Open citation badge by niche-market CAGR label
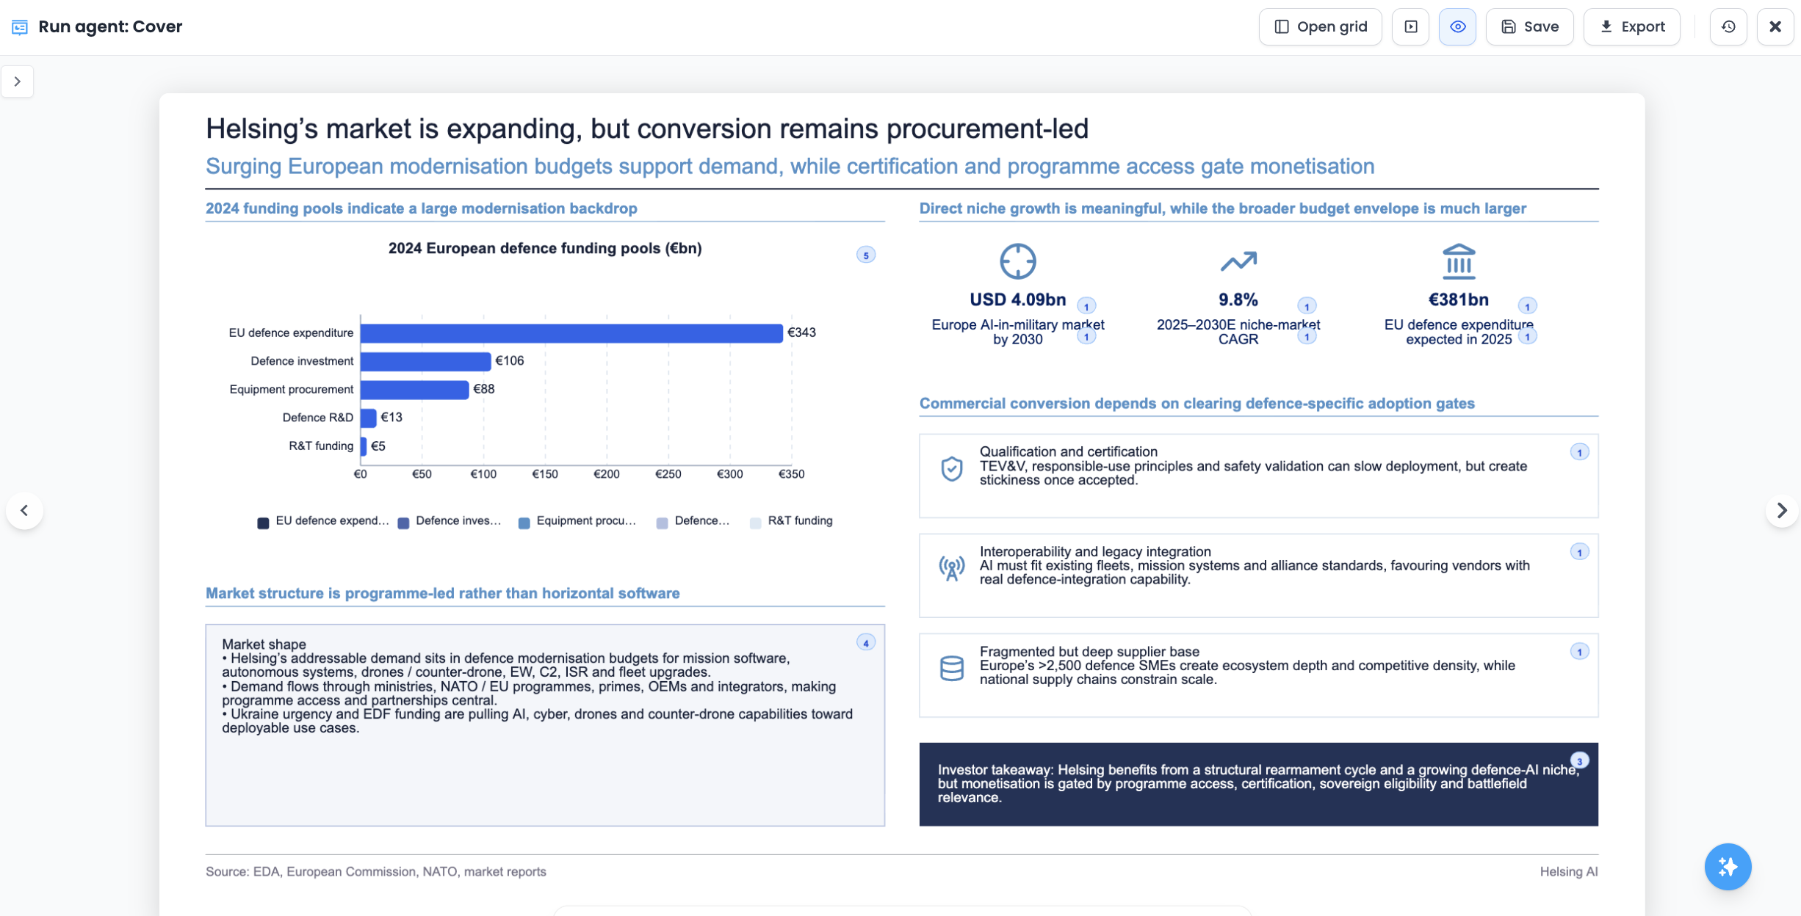This screenshot has height=916, width=1801. [1307, 337]
